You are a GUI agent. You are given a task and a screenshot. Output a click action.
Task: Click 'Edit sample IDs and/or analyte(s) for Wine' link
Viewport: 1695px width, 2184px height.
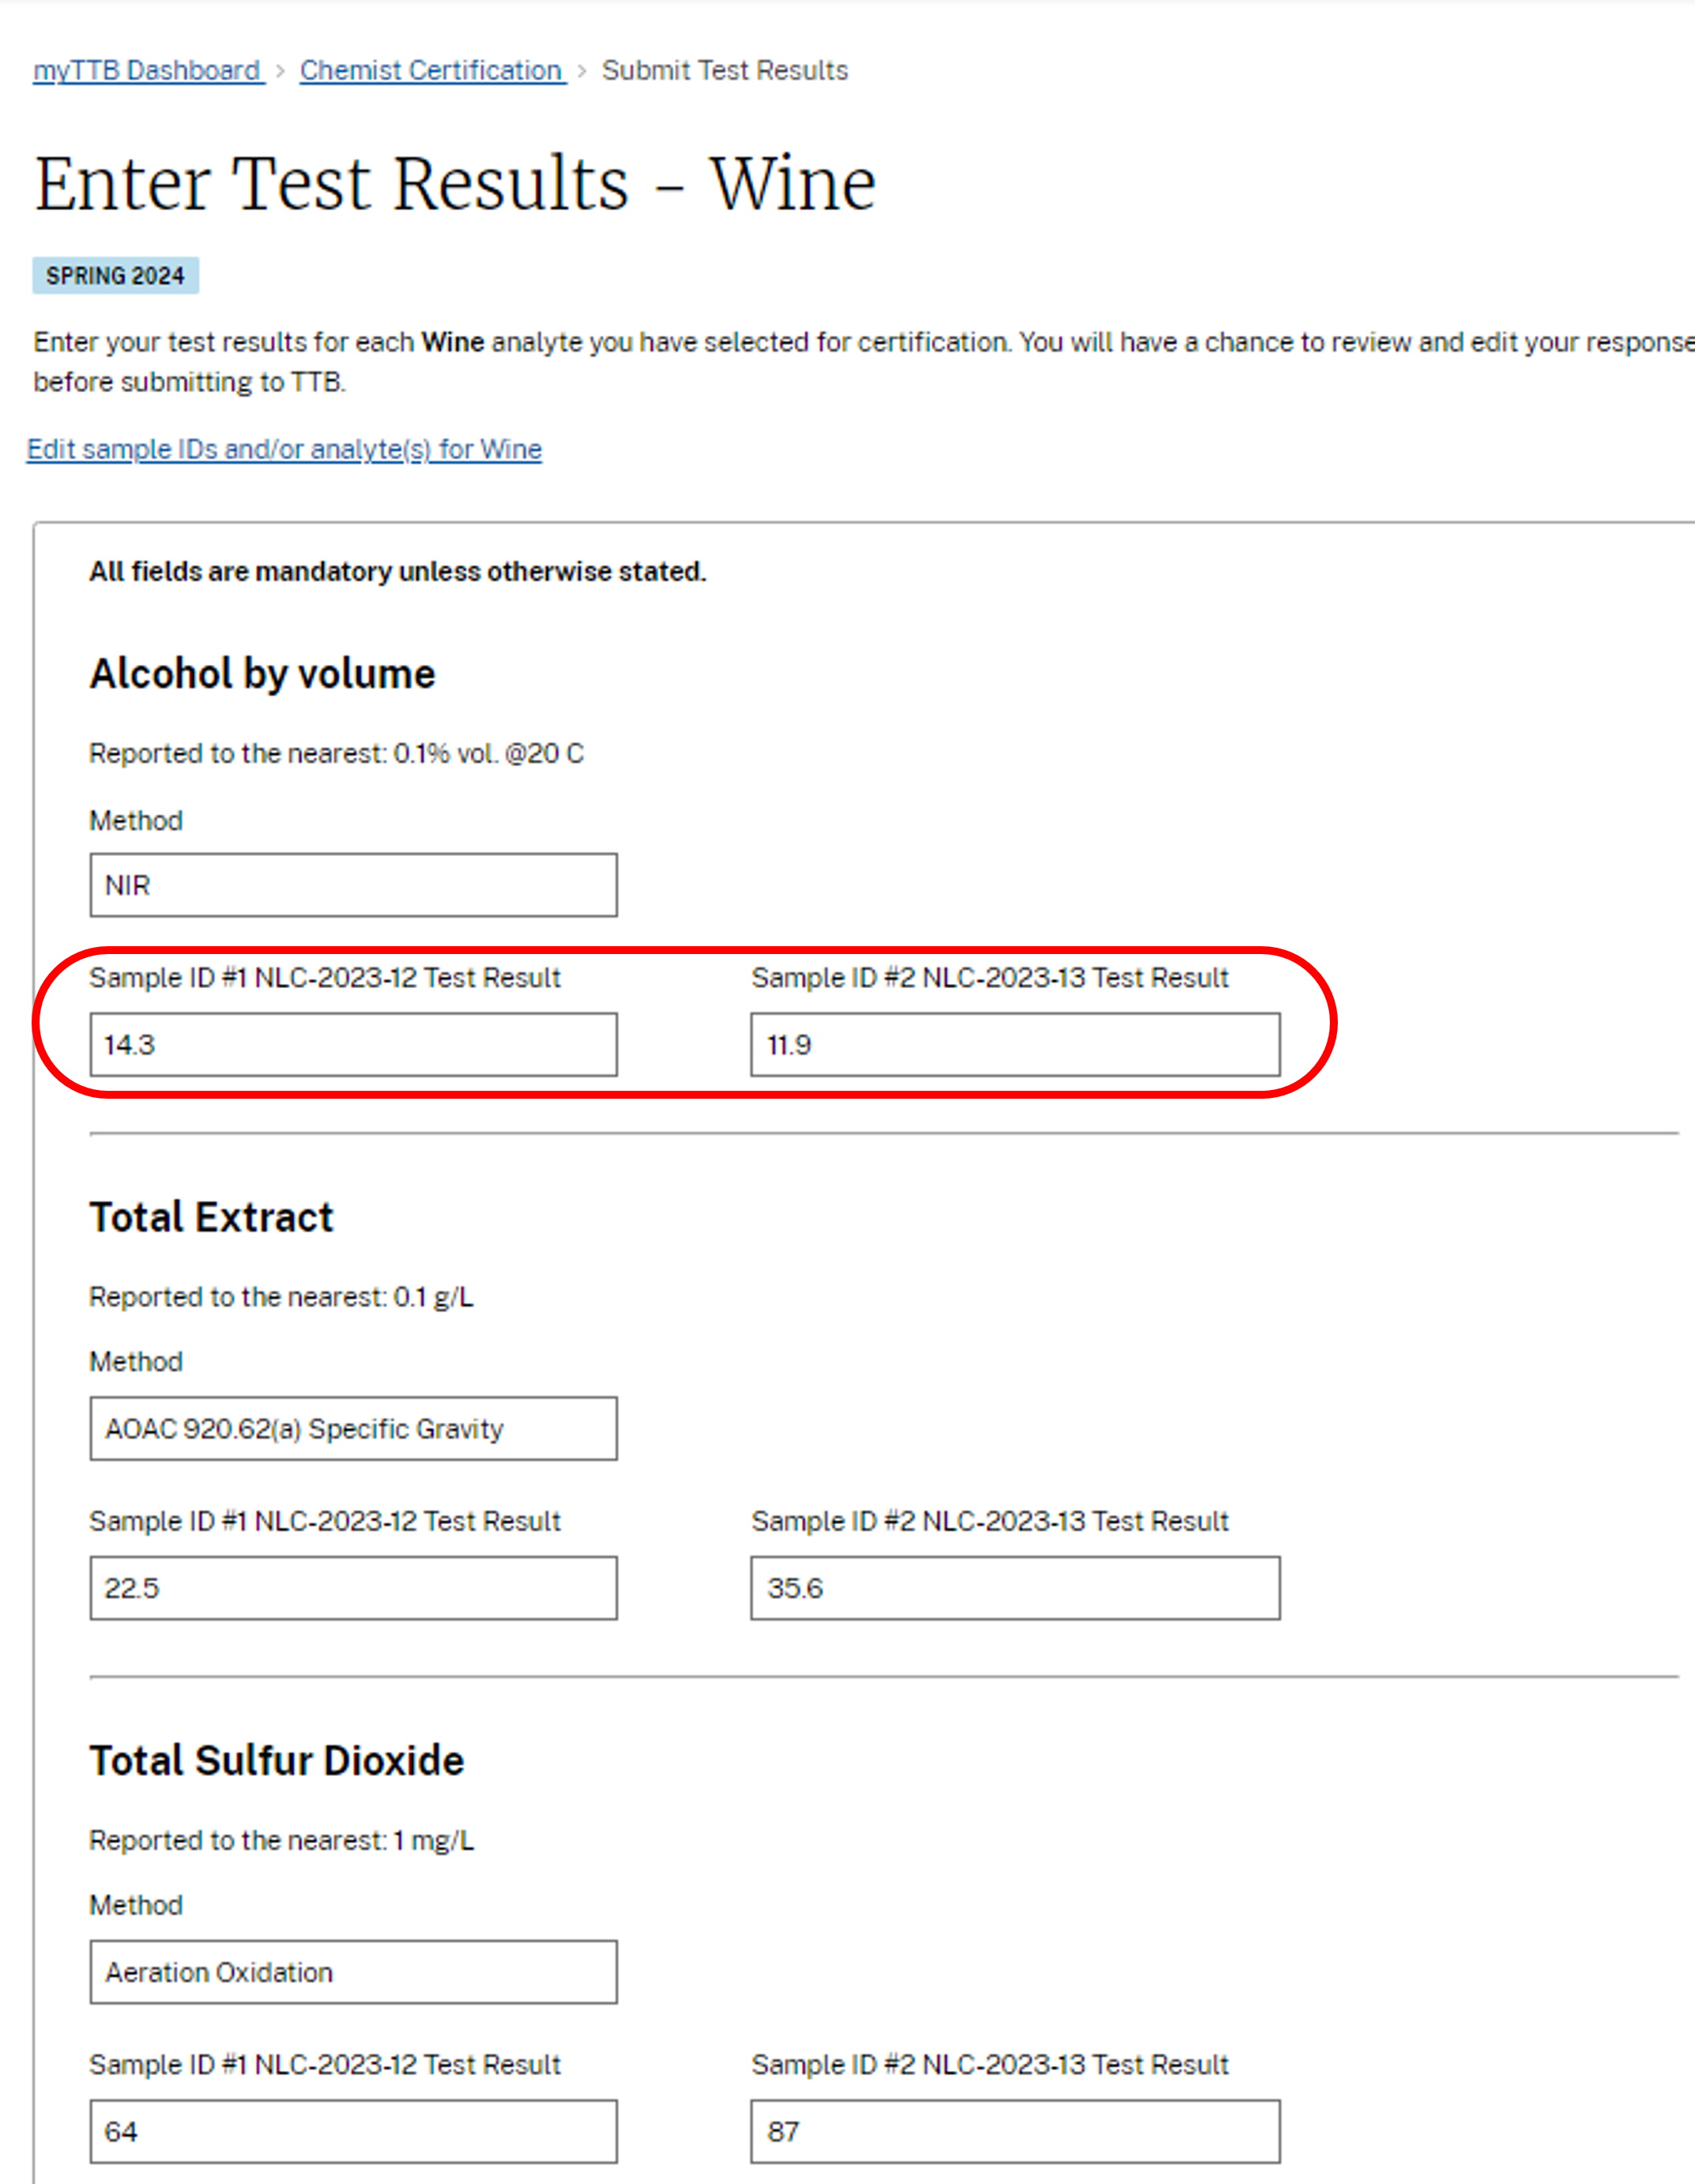[284, 450]
